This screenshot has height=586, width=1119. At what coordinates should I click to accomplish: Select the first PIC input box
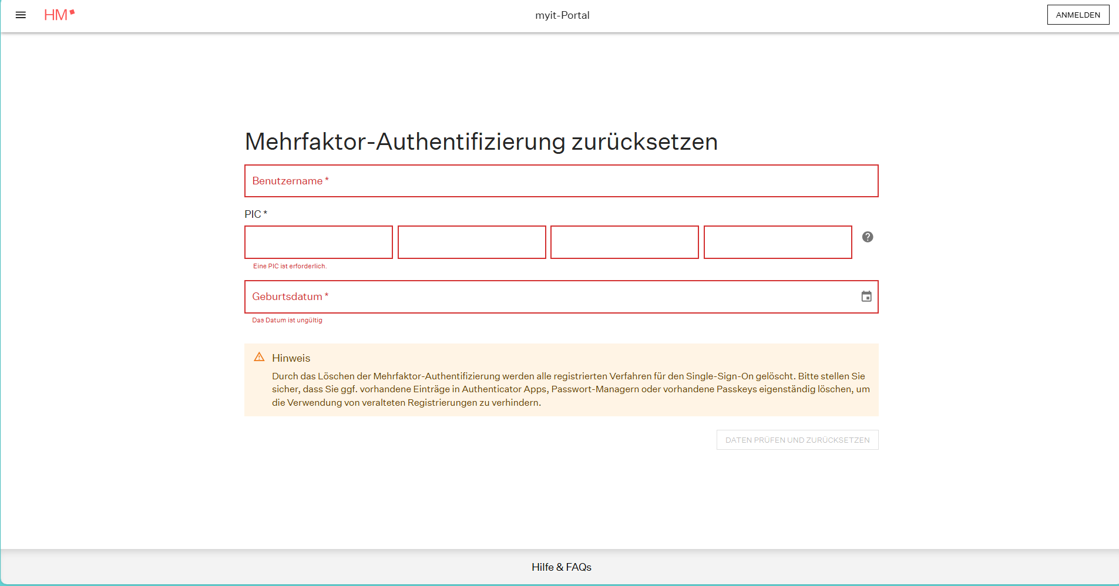click(x=318, y=242)
